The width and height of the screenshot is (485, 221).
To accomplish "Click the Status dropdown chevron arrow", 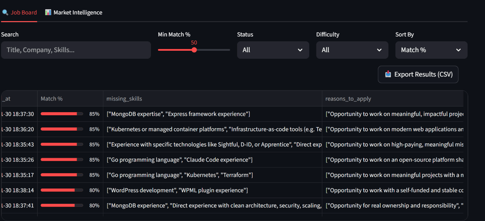I will tap(300, 50).
